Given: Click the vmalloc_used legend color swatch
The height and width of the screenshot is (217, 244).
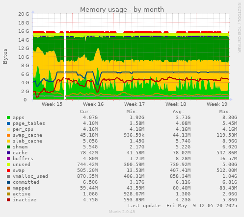Looking at the screenshot, I should [8, 176].
